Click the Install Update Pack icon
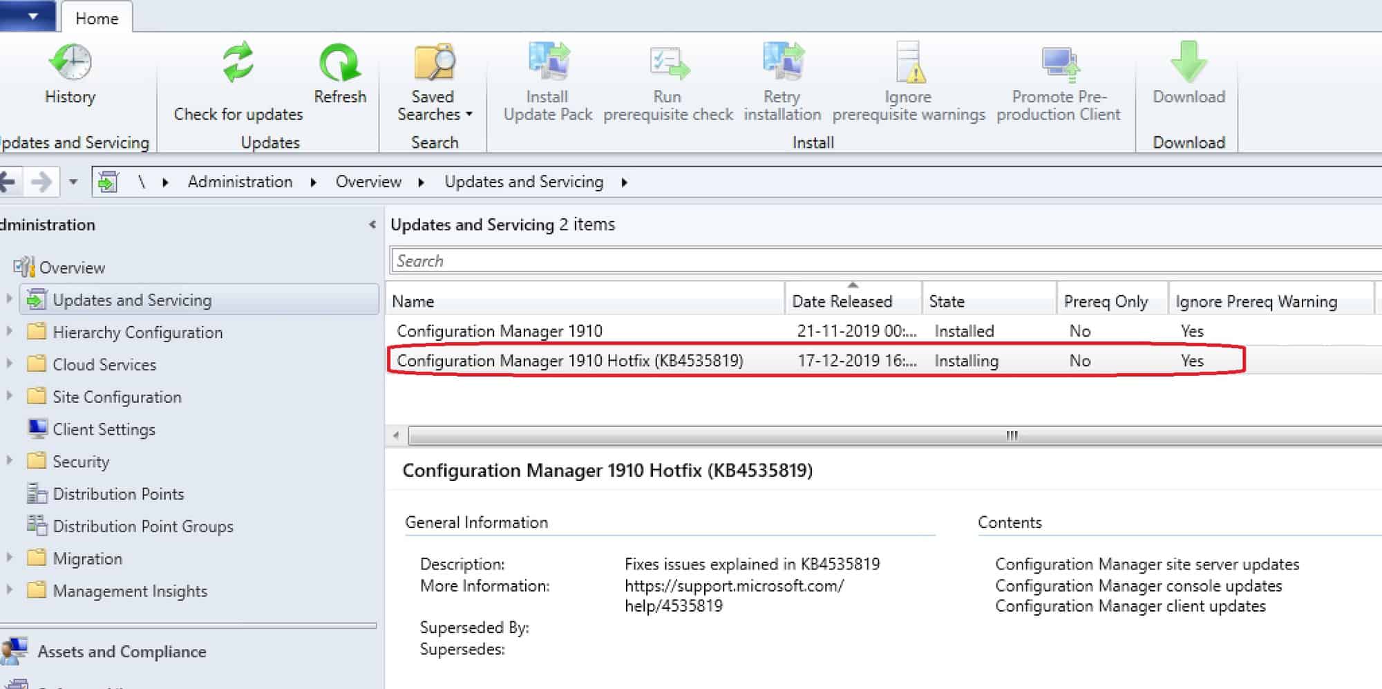This screenshot has height=689, width=1382. (549, 61)
